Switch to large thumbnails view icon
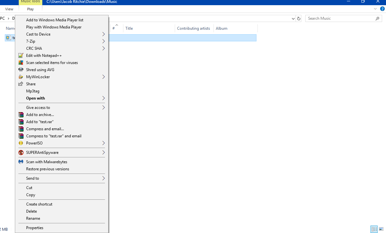The image size is (386, 233). coord(381,229)
